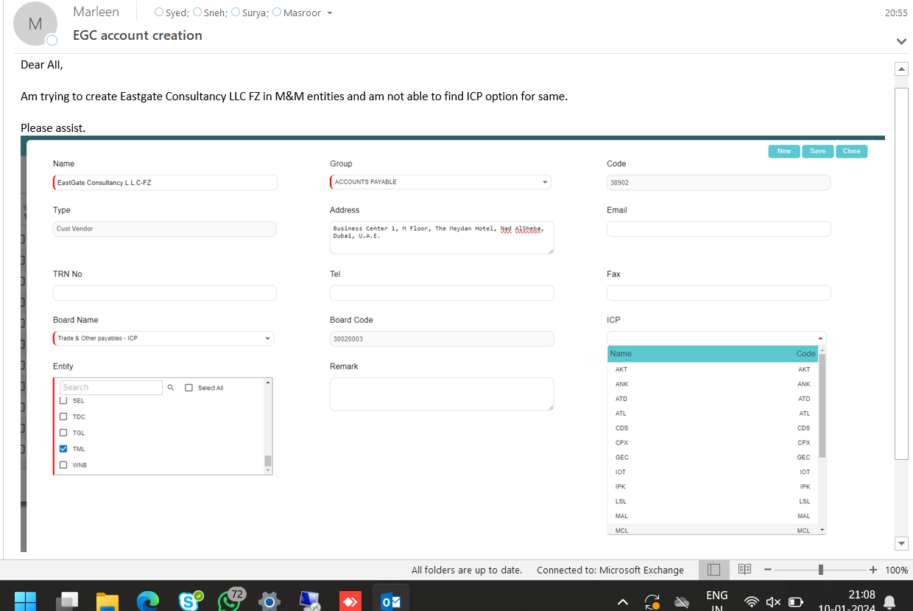Check the TDC entity checkbox
913x611 pixels.
[x=63, y=416]
